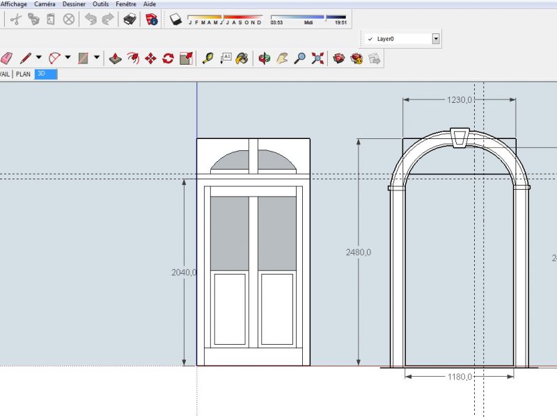Expand the shape tool dropdown arrow
This screenshot has height=417, width=557.
pos(96,57)
